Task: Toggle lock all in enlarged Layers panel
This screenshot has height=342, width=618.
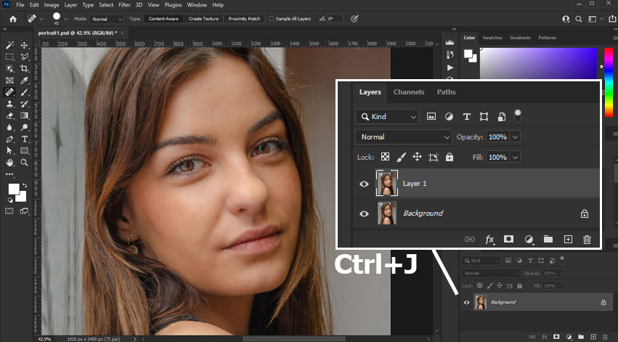Action: (450, 158)
